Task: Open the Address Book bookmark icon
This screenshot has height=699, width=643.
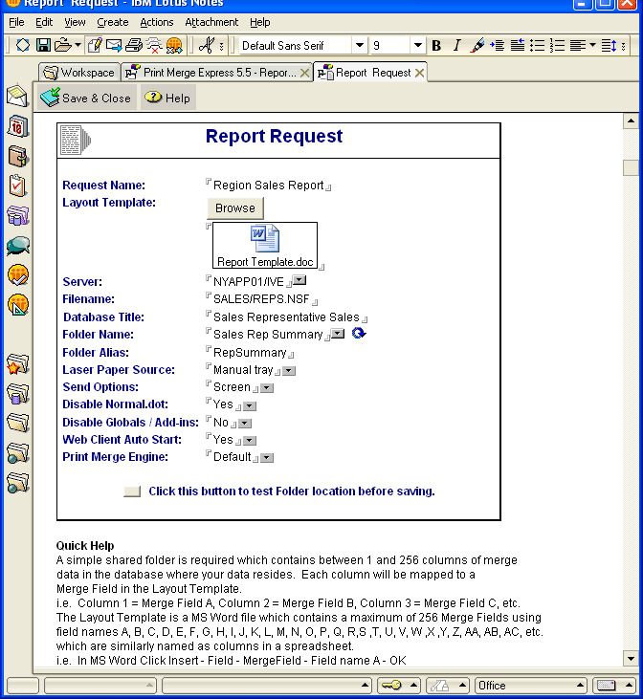Action: coord(17,156)
